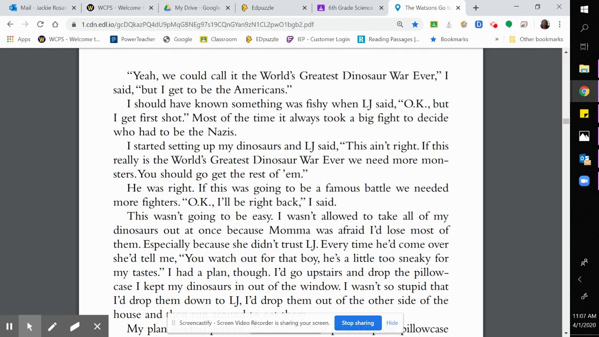Open the Reading Passages bookmark
This screenshot has height=337, width=599.
(x=388, y=39)
